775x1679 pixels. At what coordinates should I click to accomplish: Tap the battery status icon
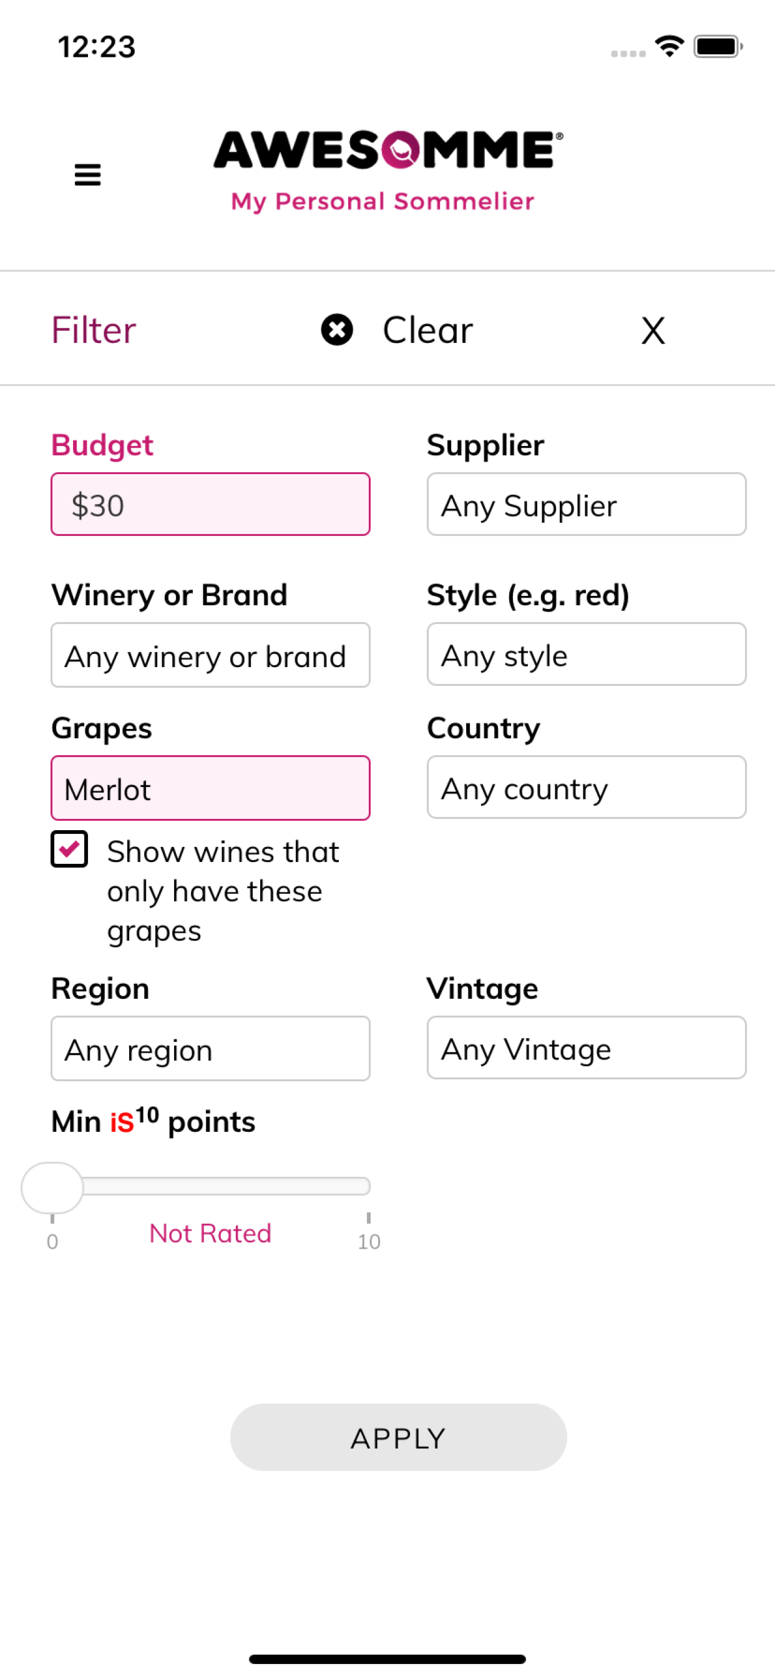pyautogui.click(x=718, y=46)
